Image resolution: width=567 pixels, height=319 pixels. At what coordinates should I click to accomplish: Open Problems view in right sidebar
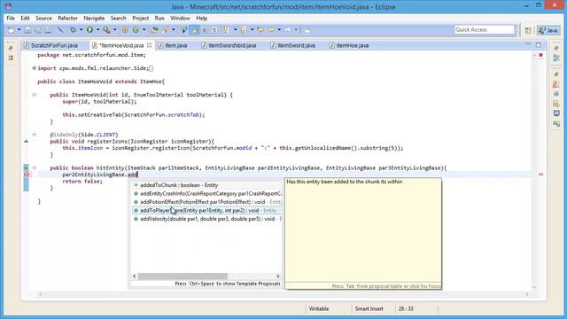pos(556,84)
